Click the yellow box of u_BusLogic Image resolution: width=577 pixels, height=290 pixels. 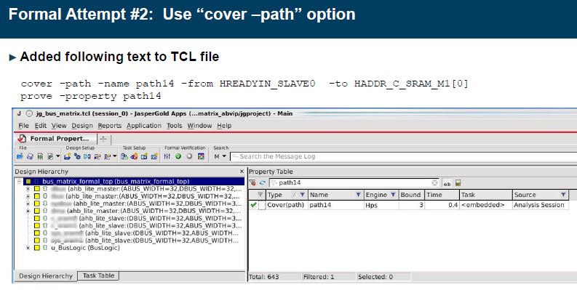(x=37, y=248)
